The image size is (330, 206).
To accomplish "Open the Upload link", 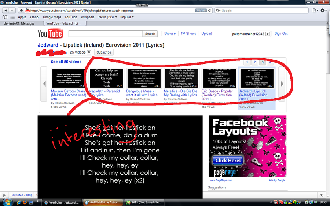I will 207,33.
